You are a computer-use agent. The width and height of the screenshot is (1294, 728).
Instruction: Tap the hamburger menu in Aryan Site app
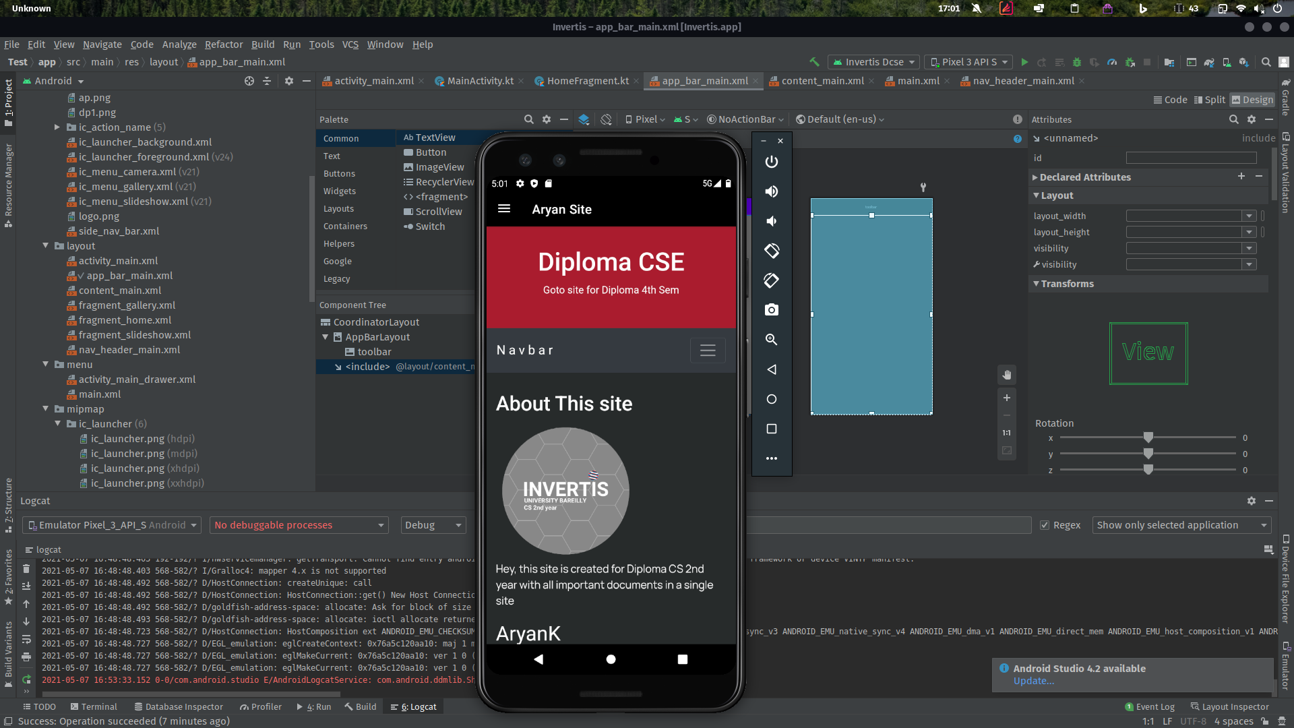pos(504,209)
